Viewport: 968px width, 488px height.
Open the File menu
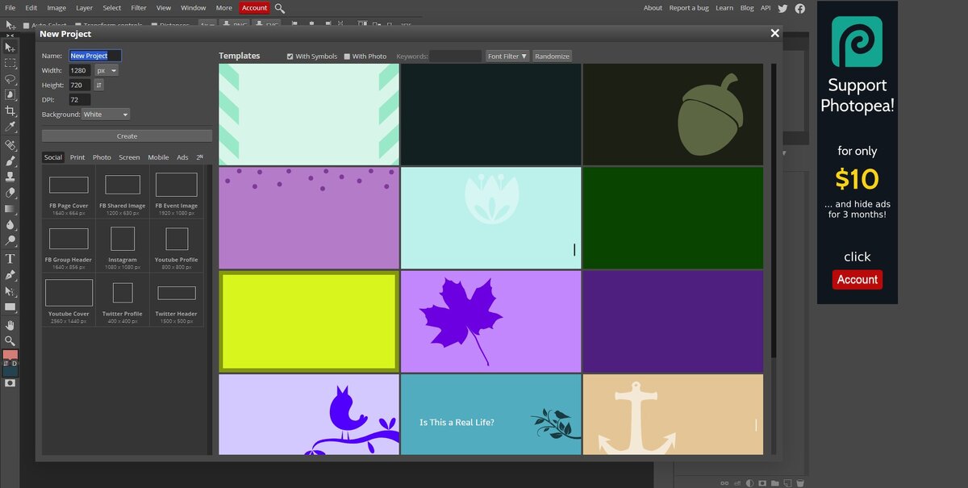point(10,8)
